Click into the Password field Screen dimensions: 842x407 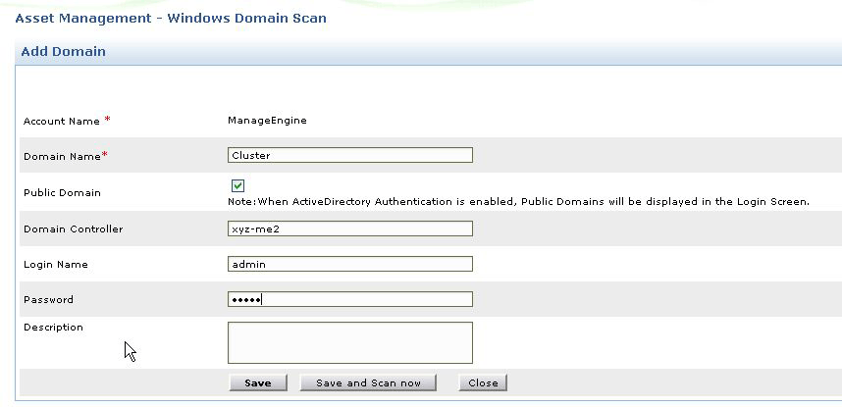(x=349, y=299)
